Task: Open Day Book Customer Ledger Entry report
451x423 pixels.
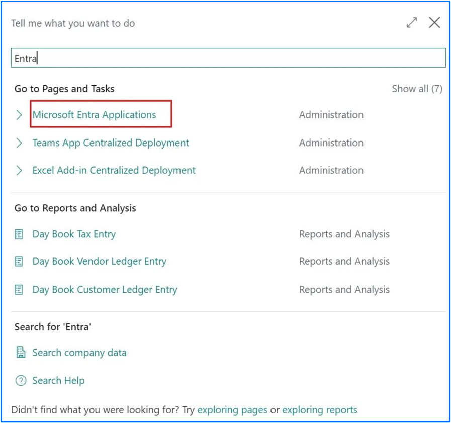Action: click(x=105, y=289)
